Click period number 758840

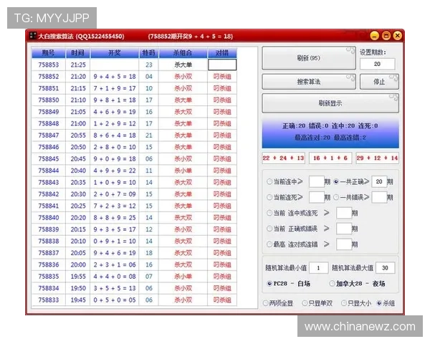[49, 218]
